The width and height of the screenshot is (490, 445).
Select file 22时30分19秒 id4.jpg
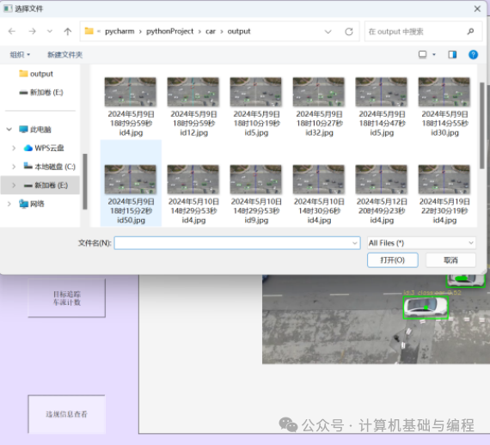444,194
